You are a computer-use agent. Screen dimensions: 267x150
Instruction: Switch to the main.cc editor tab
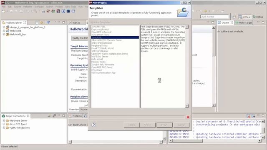click(x=76, y=22)
